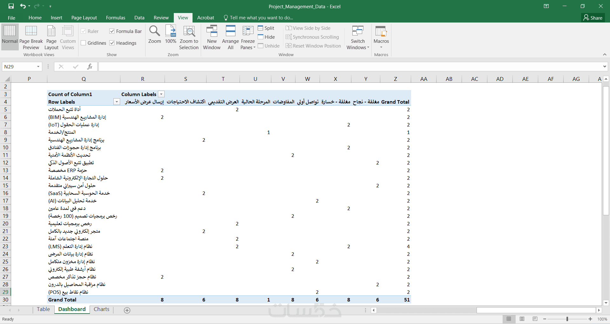Click the greyed-out Reset Window Position
The width and height of the screenshot is (610, 324).
313,46
